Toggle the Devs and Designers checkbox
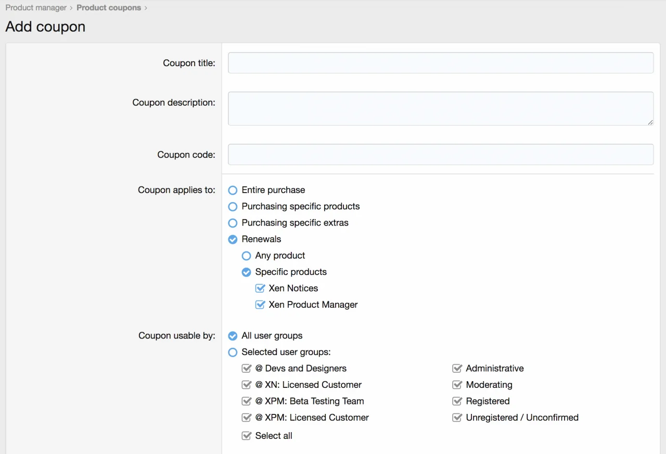This screenshot has width=666, height=454. click(x=247, y=369)
